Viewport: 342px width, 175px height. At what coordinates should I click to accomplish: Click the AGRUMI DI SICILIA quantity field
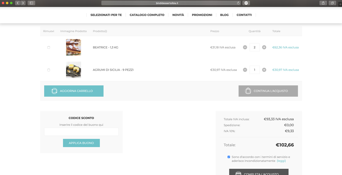click(255, 70)
